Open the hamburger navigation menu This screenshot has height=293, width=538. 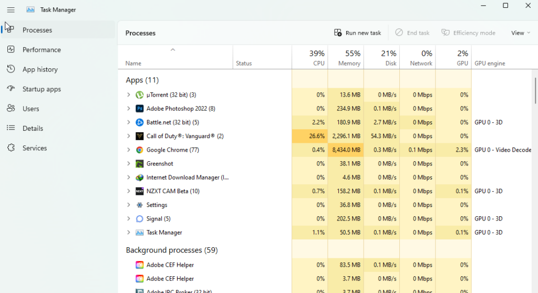(x=11, y=10)
